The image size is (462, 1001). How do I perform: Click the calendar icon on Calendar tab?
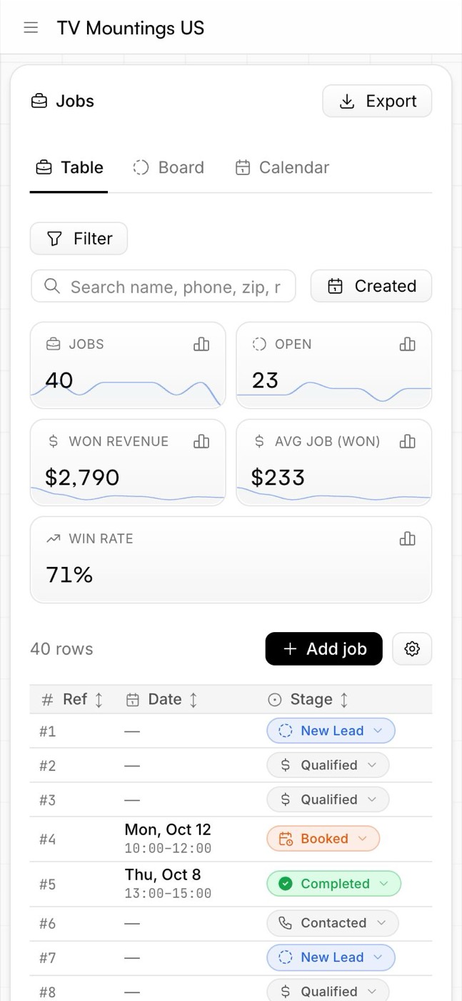point(243,168)
